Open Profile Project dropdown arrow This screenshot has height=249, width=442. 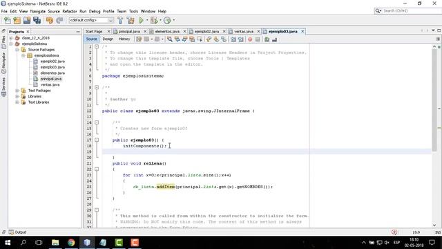coord(173,20)
